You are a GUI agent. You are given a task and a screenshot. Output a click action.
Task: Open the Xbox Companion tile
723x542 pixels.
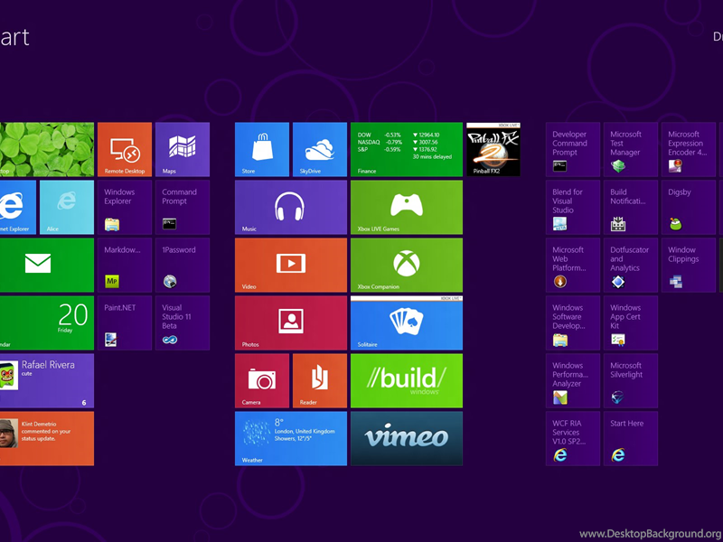pos(407,265)
